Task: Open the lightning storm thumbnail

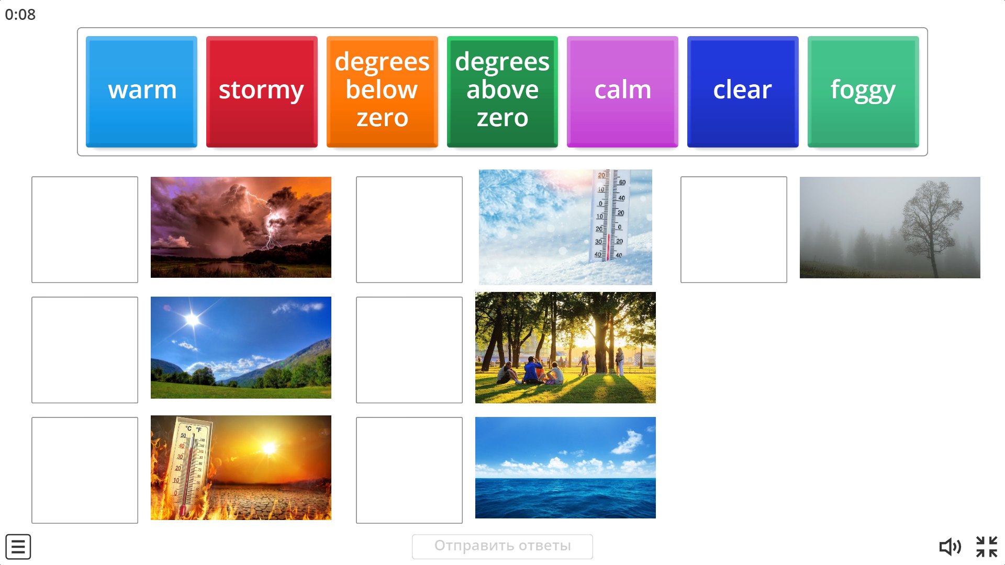Action: point(241,227)
